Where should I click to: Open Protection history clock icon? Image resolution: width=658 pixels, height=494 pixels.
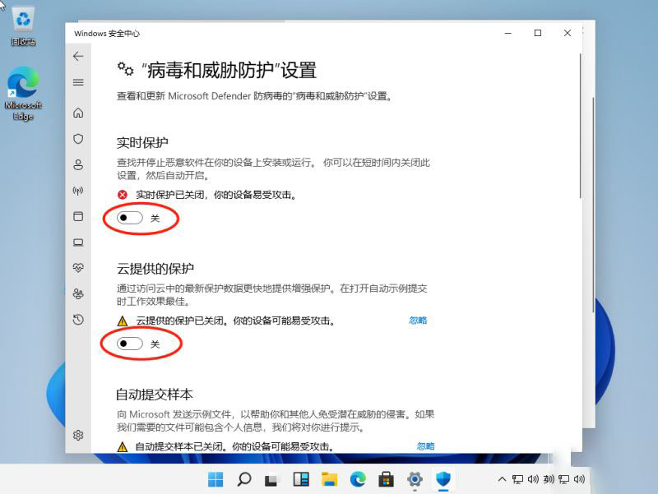(x=78, y=320)
